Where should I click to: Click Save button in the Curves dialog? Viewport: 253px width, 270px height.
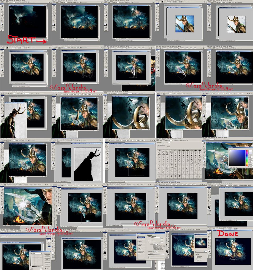coord(47,260)
